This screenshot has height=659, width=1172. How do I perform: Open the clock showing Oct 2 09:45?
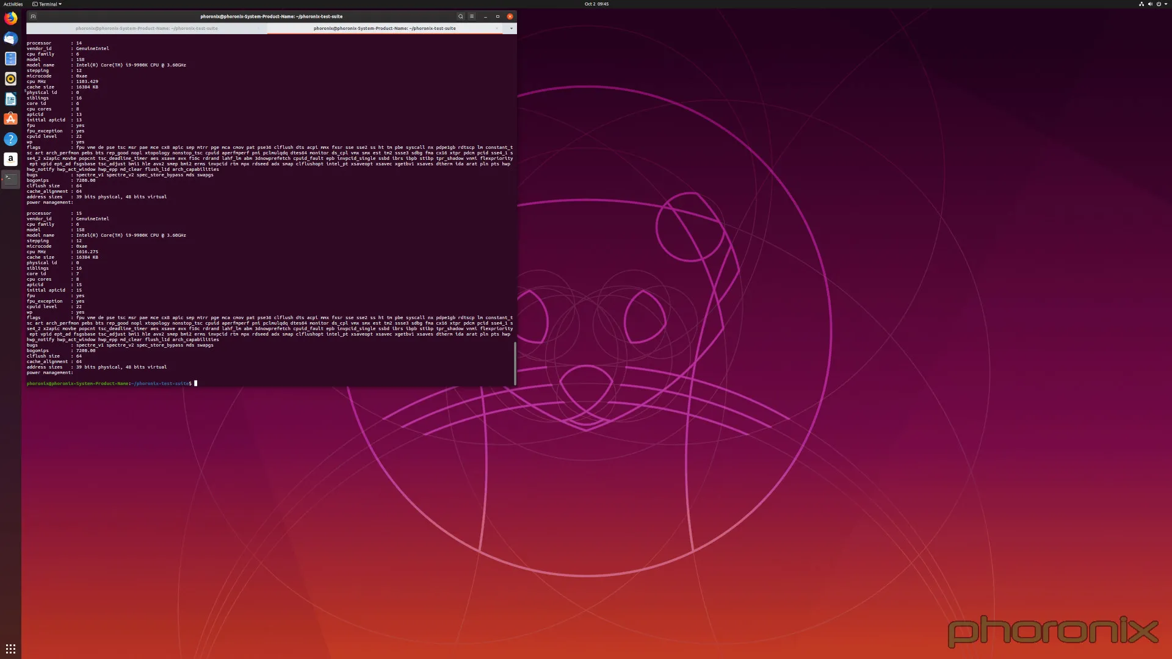point(596,4)
